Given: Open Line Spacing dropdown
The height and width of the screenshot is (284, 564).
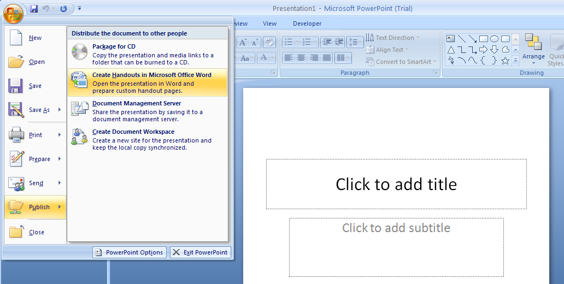Looking at the screenshot, I should coord(355,43).
